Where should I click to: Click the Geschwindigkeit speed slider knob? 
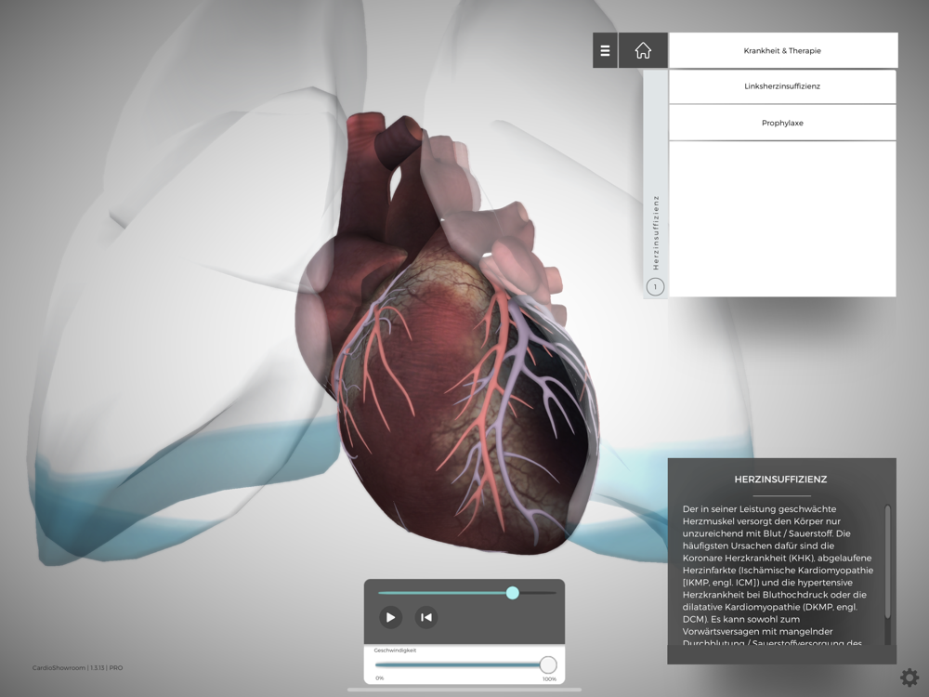click(548, 664)
